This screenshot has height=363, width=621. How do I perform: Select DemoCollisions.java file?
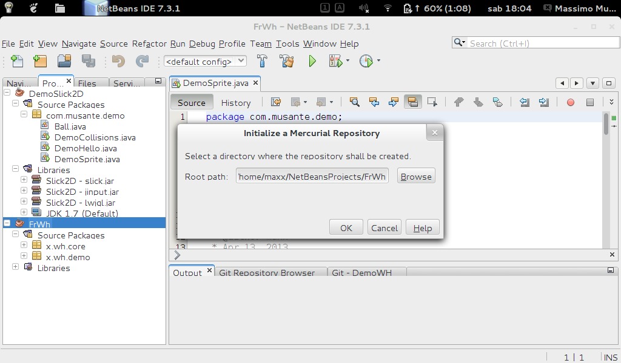[x=95, y=137]
